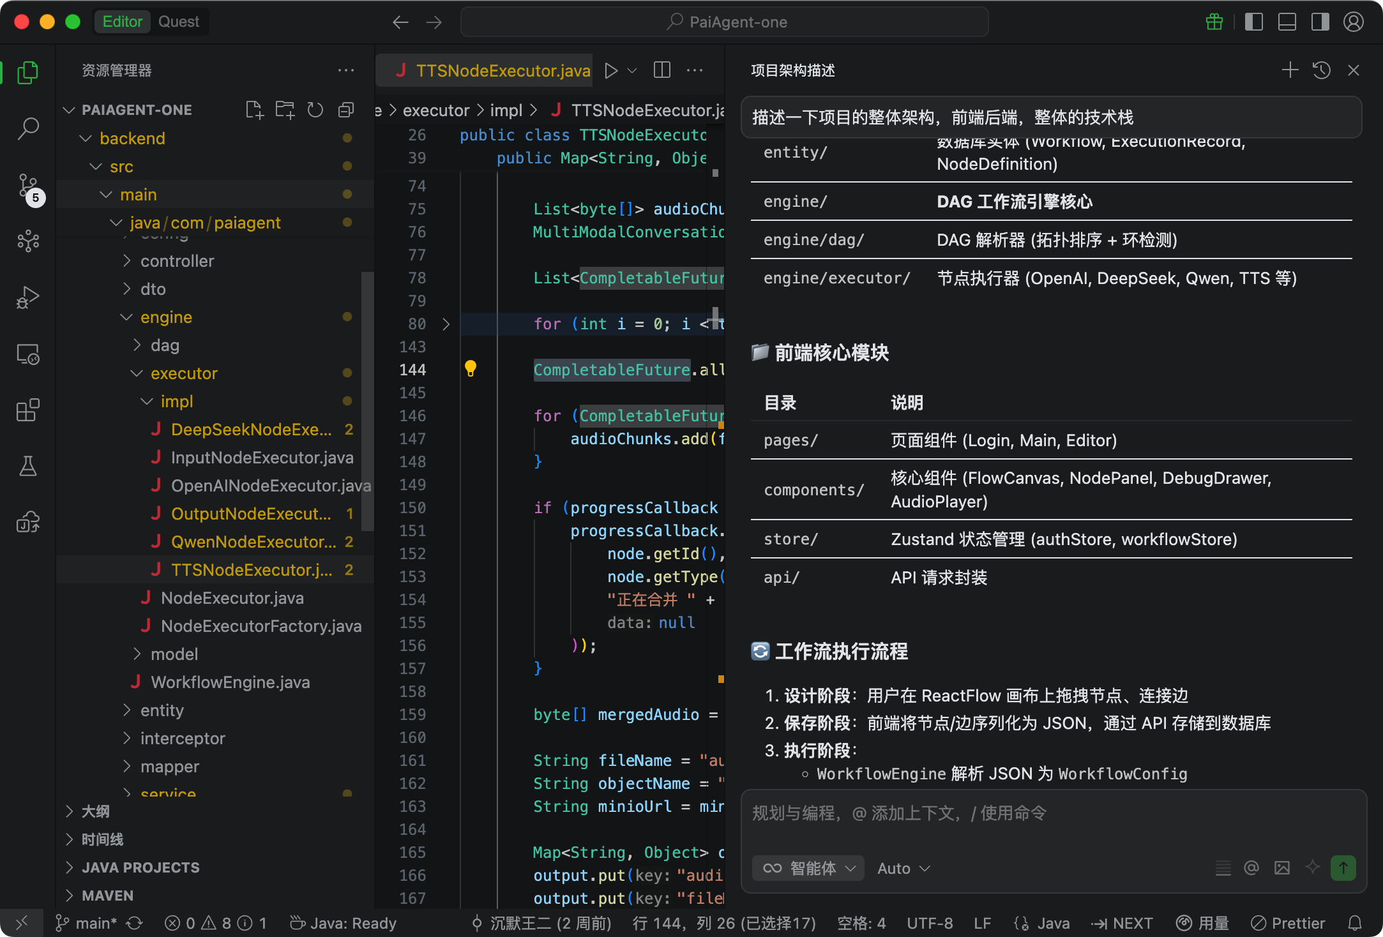
Task: Click refresh explorer icon
Action: pos(315,110)
